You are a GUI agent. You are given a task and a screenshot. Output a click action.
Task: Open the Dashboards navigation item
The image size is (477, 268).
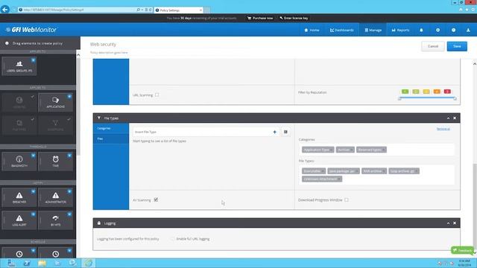pos(342,30)
